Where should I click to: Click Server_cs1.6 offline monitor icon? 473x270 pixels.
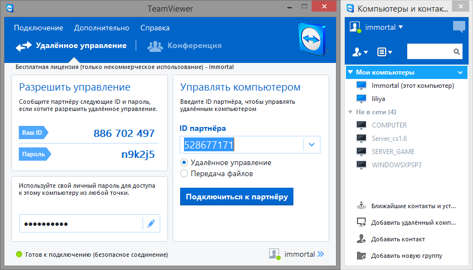(361, 139)
